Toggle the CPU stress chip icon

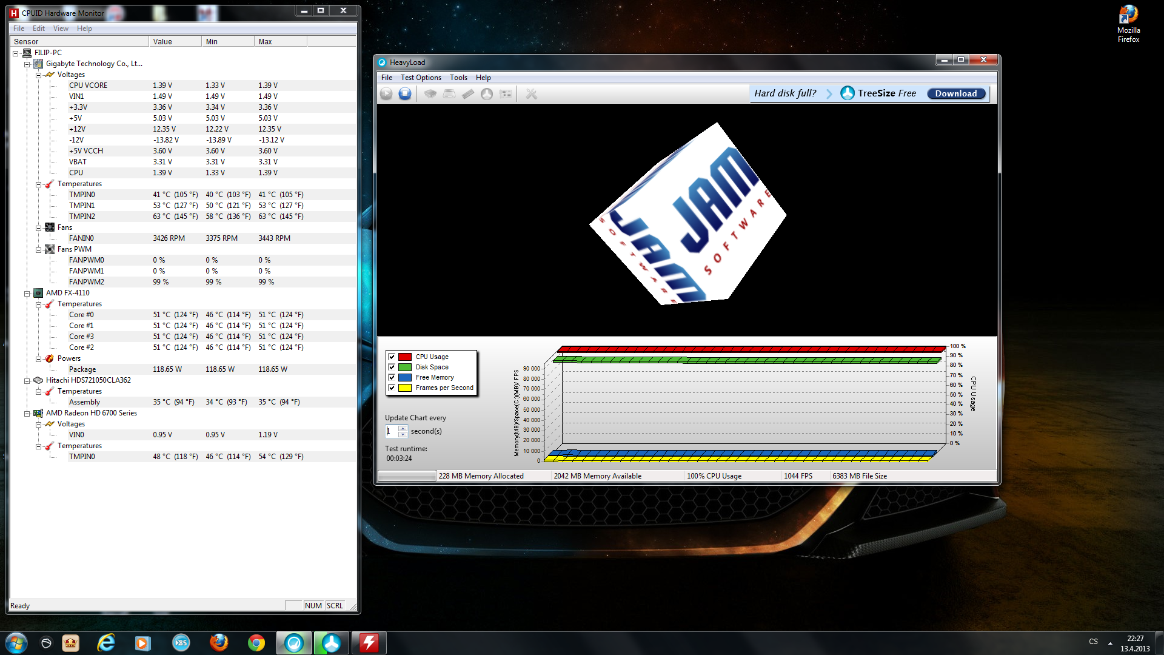[x=430, y=93]
